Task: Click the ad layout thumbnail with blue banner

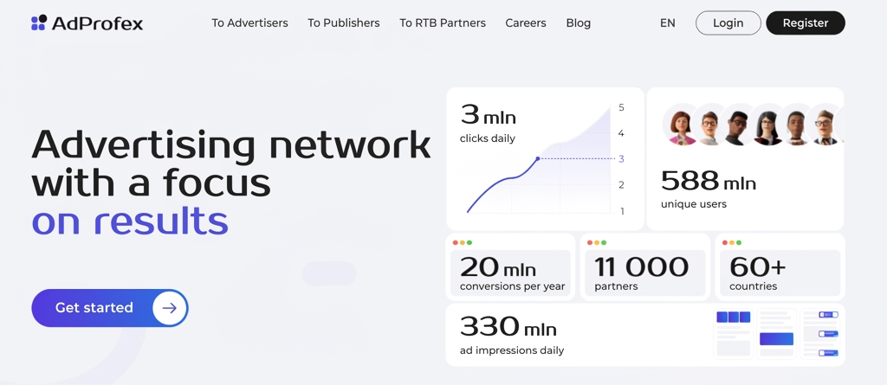Action: click(776, 334)
